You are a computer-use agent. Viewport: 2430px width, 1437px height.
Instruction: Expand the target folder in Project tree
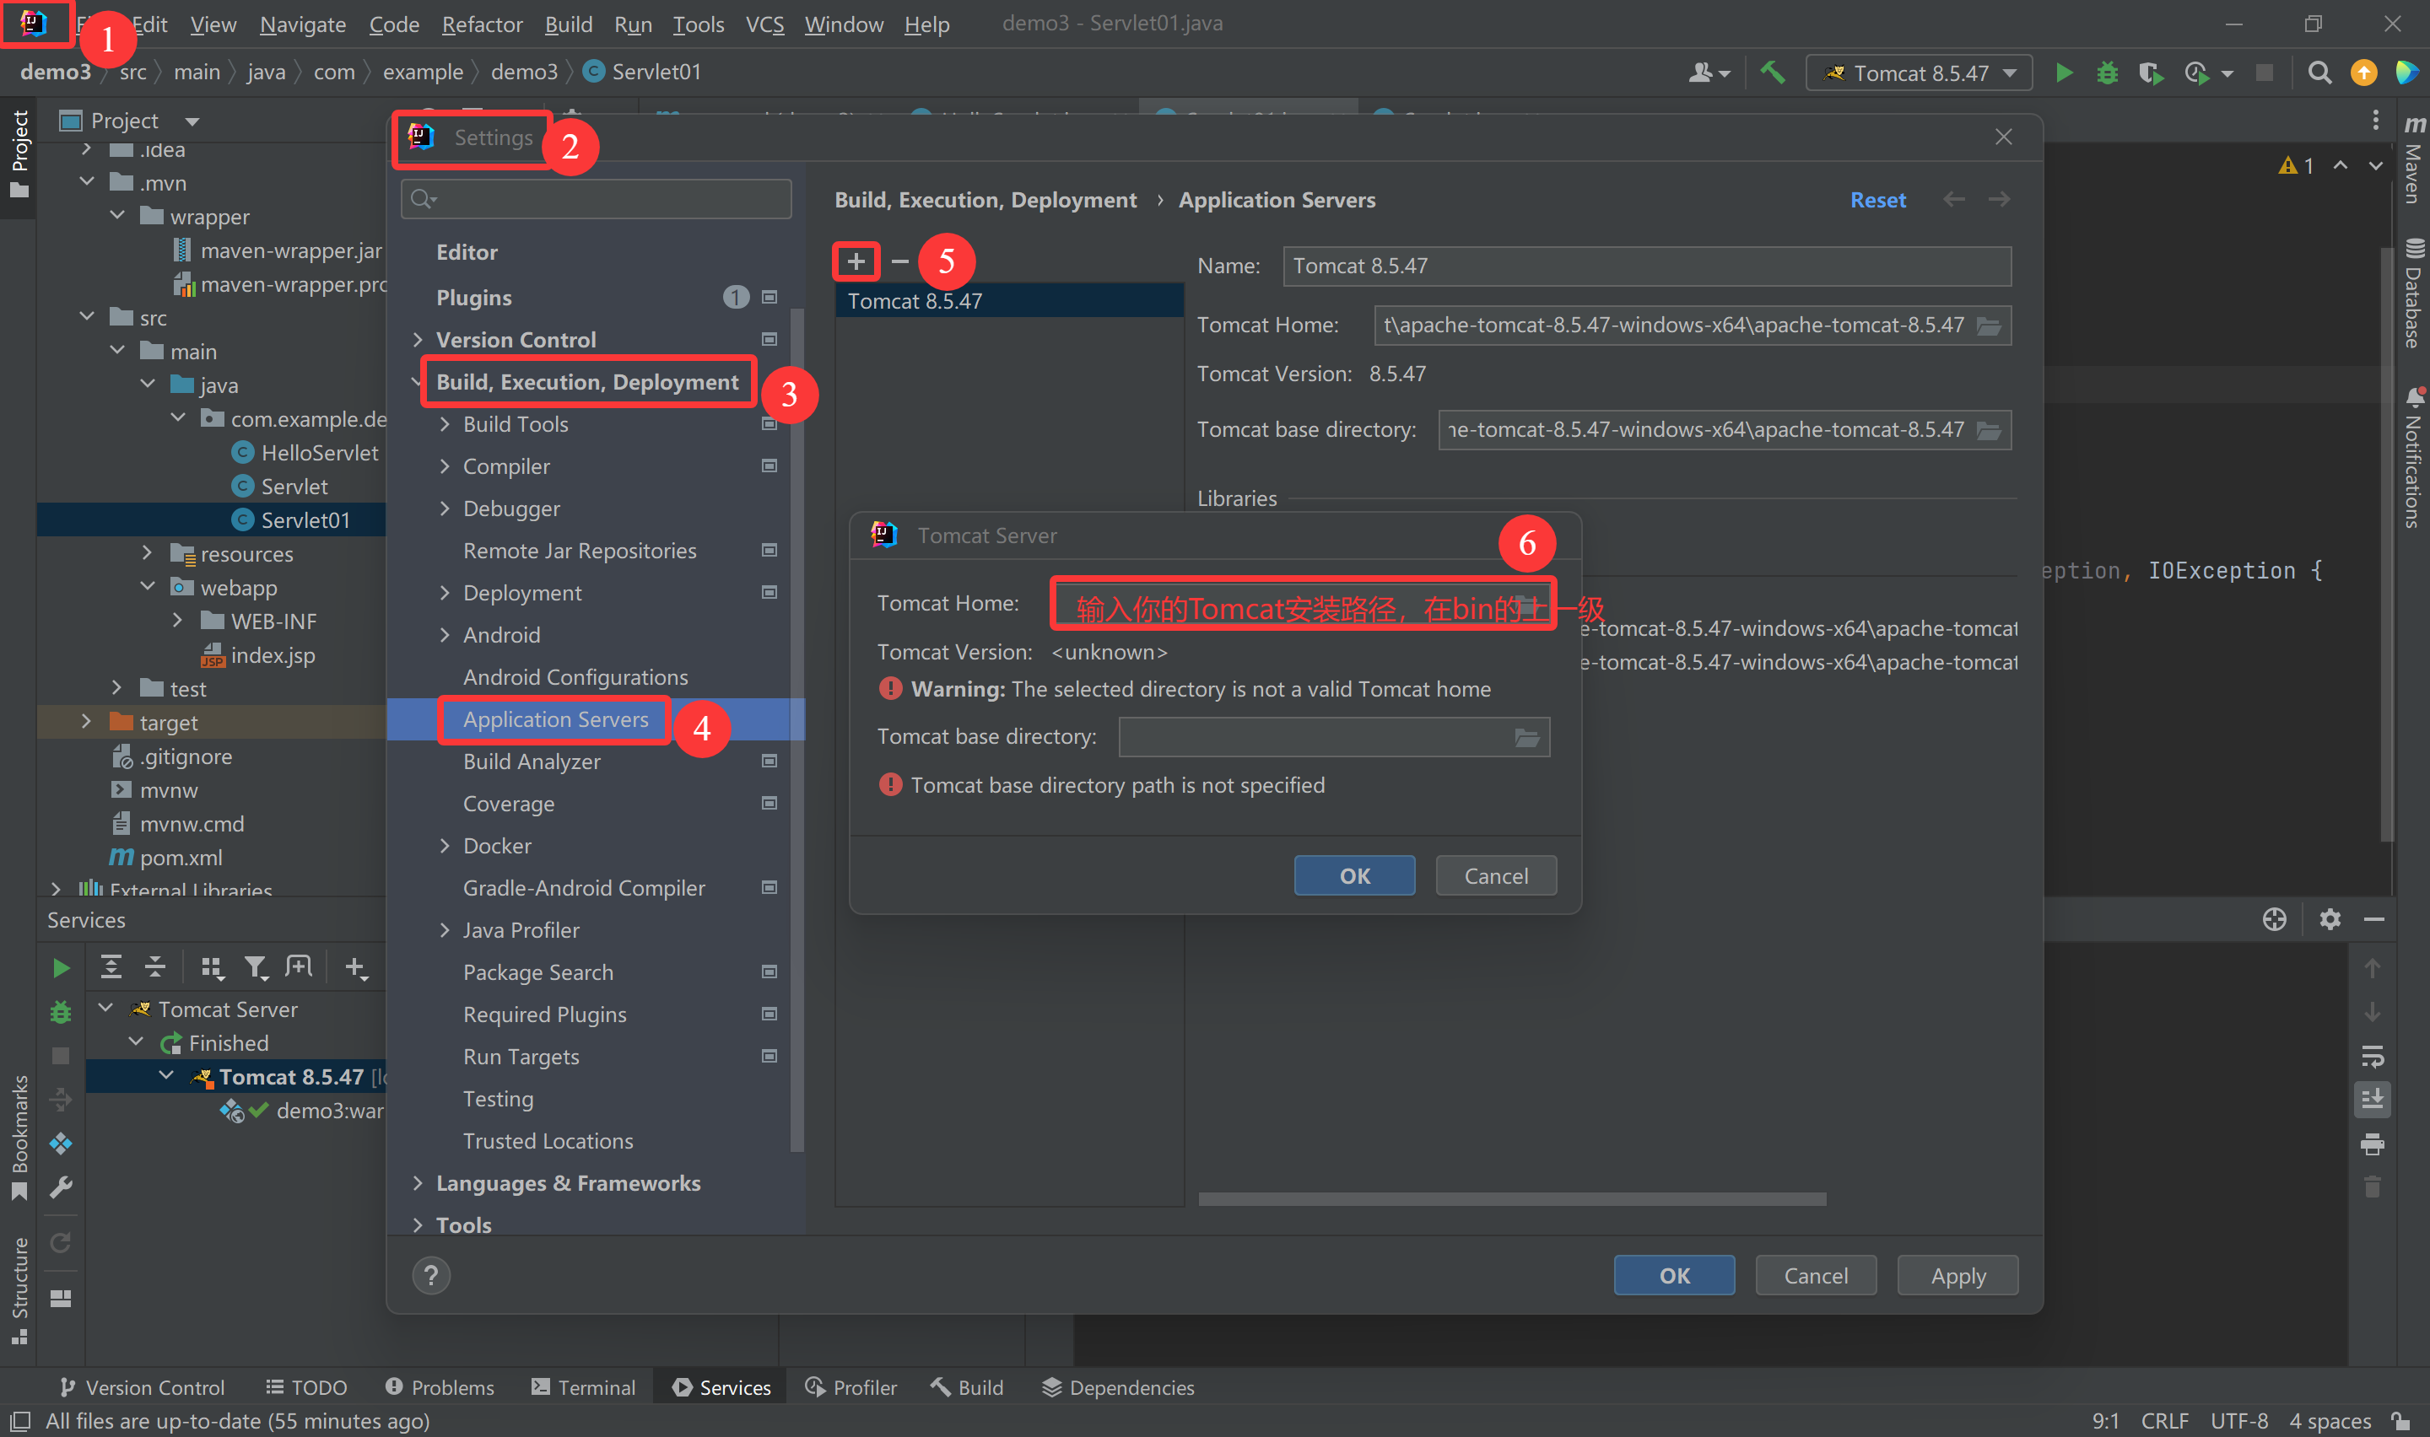86,723
